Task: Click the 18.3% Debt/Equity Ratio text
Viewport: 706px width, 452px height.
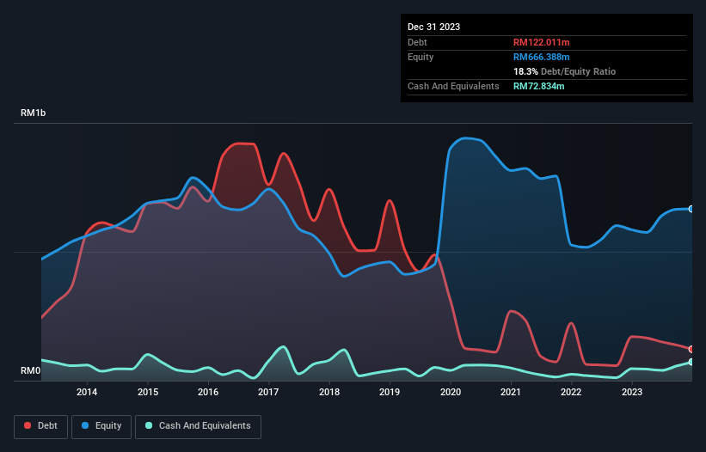Action: pos(564,71)
